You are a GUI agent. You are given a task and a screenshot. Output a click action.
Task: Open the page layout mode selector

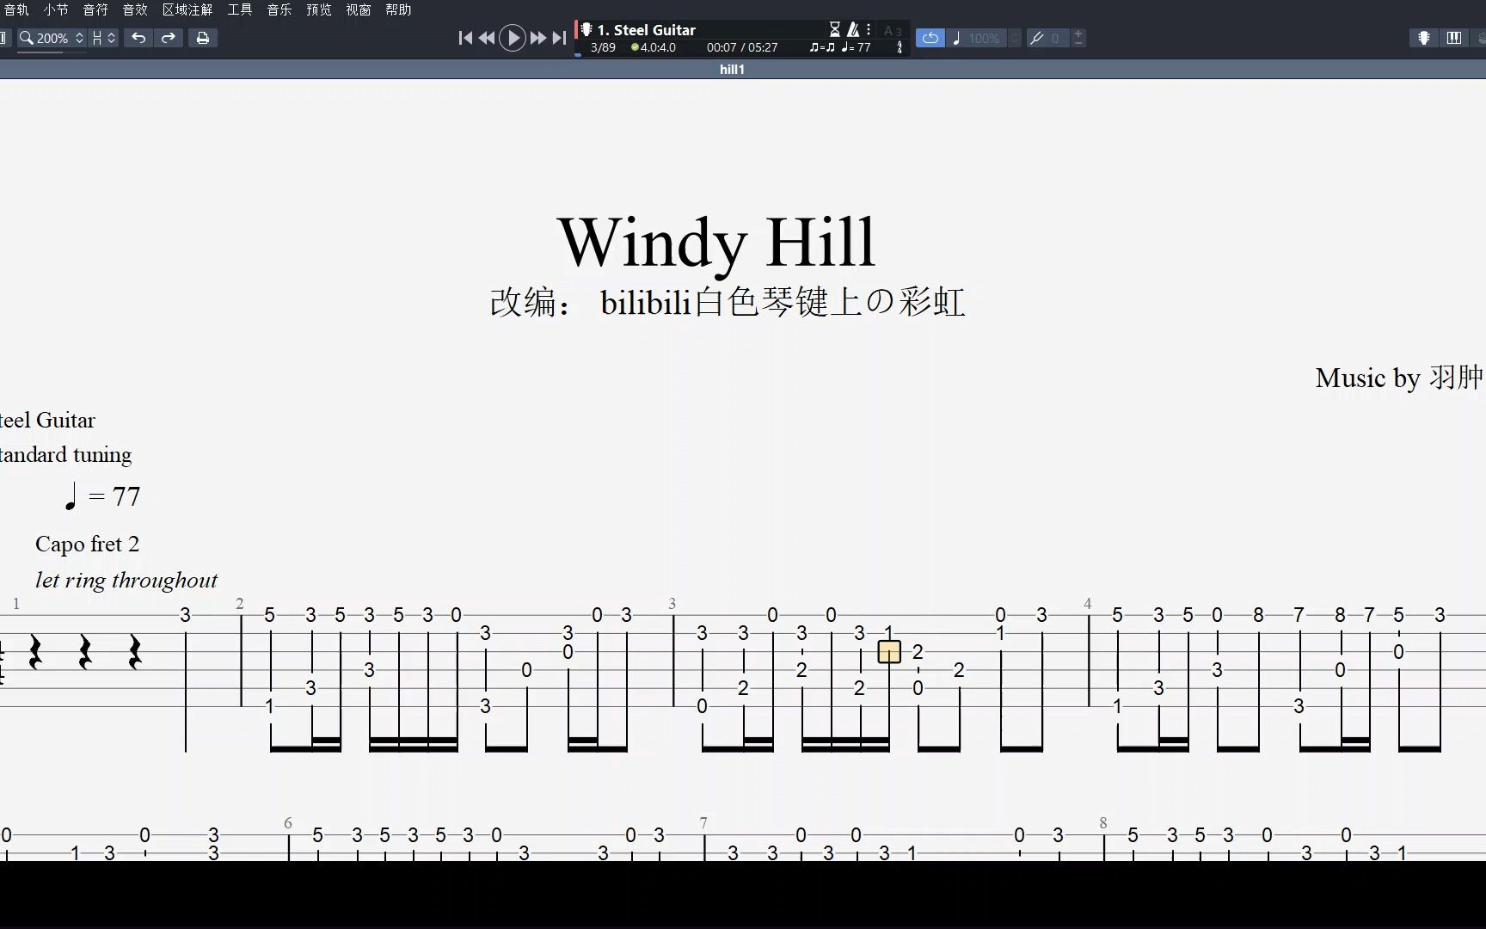[103, 38]
